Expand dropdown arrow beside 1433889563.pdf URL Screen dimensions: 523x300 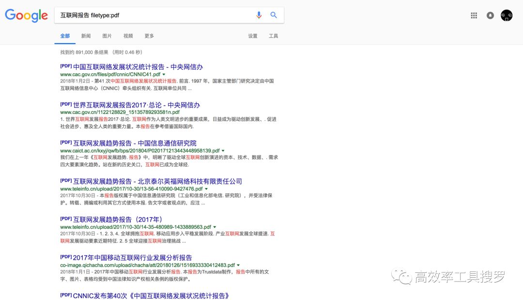tap(215, 227)
